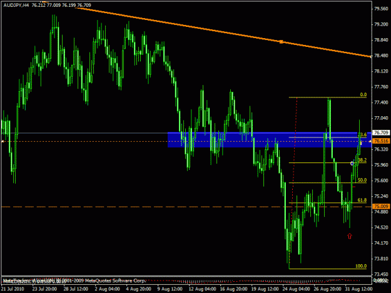Click the Fibonacci 50.0 level label
The width and height of the screenshot is (391, 293).
tap(362, 180)
